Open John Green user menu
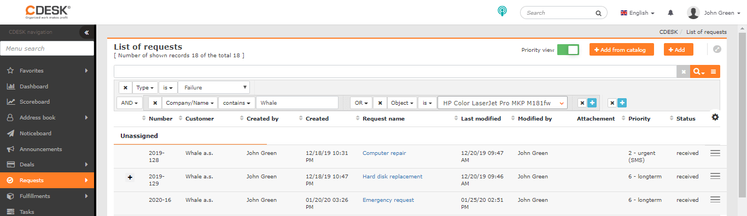The height and width of the screenshot is (216, 747). (714, 13)
